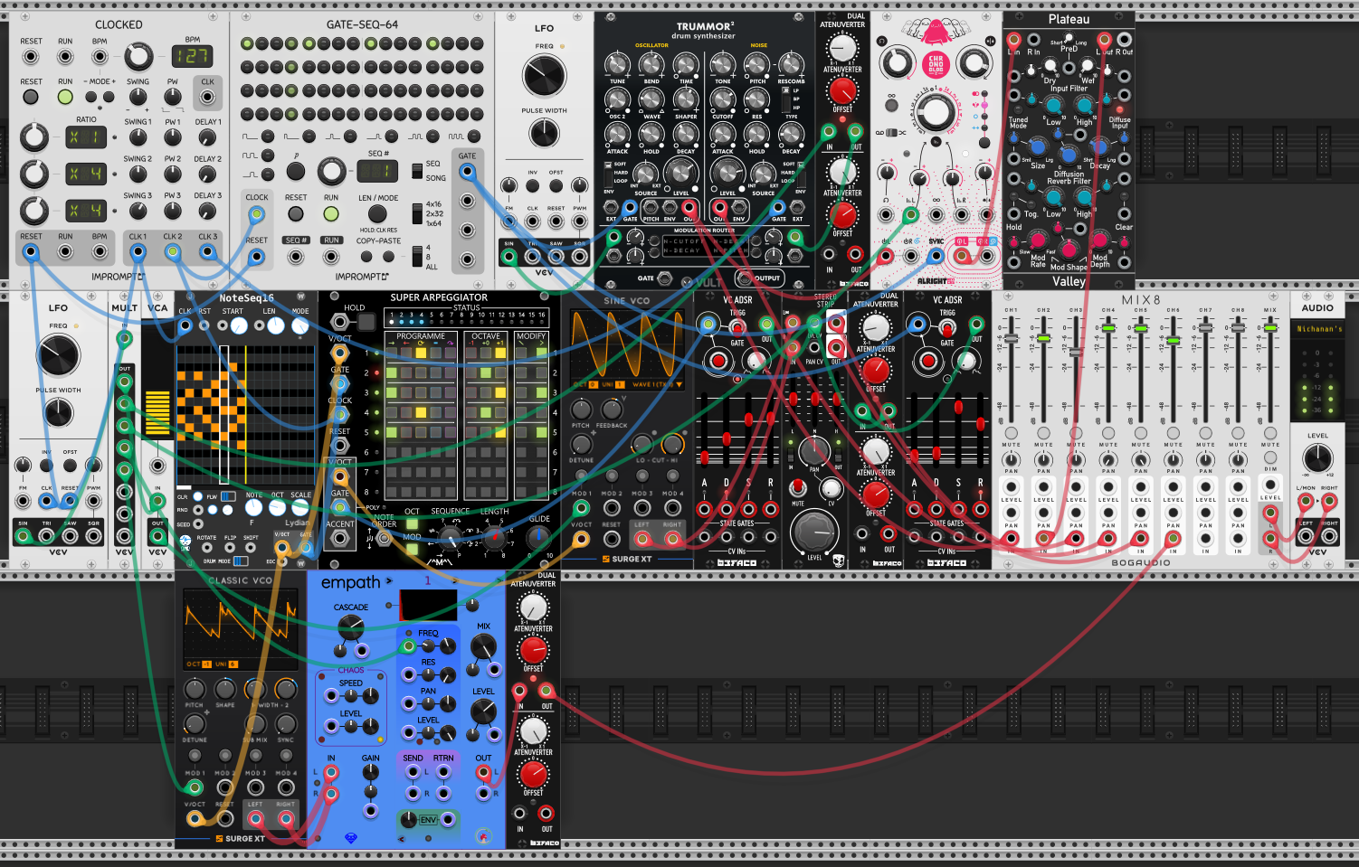1359x867 pixels.
Task: Click Trummor TUNE knob
Action: 617,64
